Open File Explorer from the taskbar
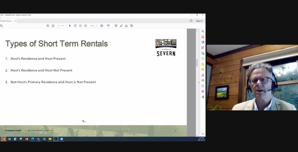Image resolution: width=298 pixels, height=152 pixels. tap(50, 139)
